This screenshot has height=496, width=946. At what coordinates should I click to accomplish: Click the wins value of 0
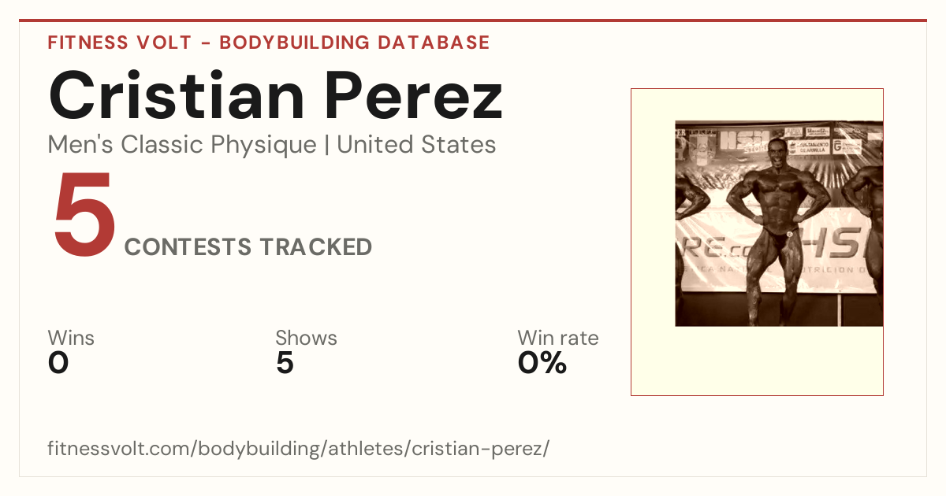pyautogui.click(x=58, y=364)
